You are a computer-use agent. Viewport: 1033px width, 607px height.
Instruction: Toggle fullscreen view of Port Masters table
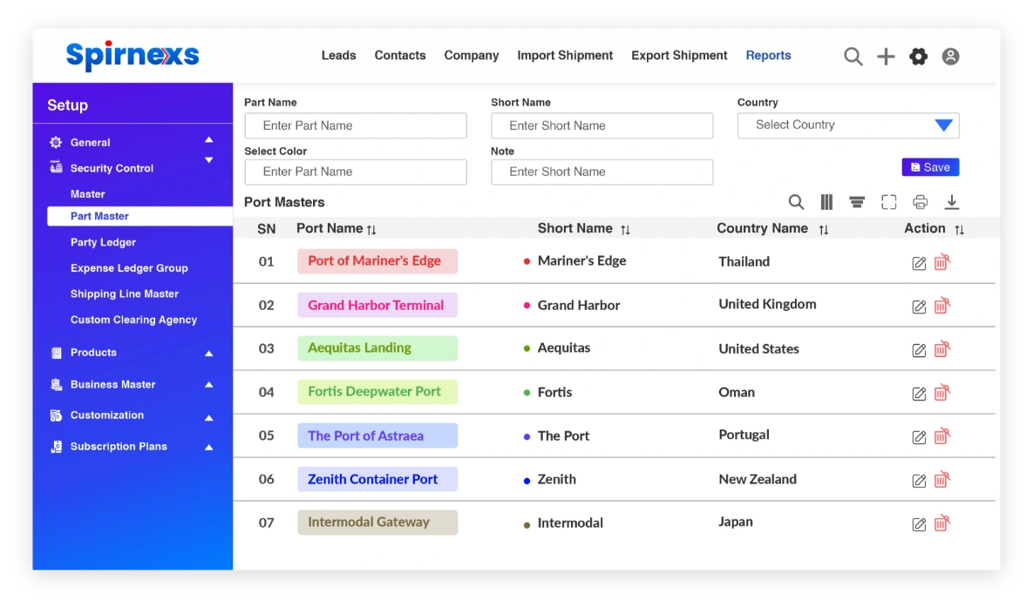click(888, 202)
